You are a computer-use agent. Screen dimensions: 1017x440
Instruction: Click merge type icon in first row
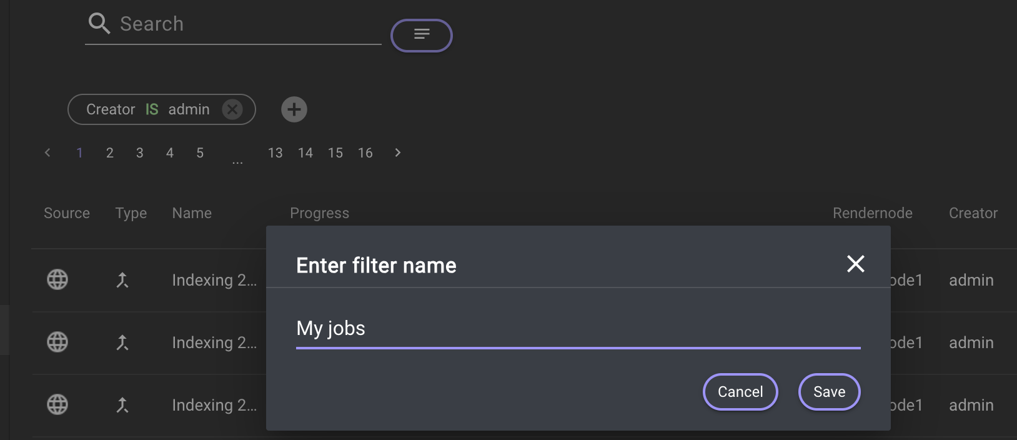122,280
